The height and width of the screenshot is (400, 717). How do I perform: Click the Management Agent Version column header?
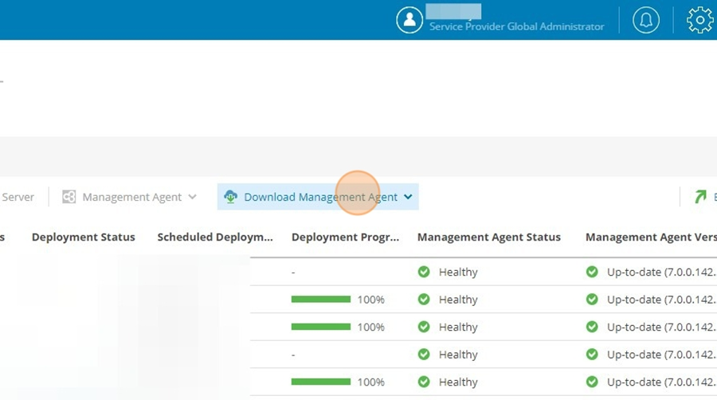click(x=651, y=237)
